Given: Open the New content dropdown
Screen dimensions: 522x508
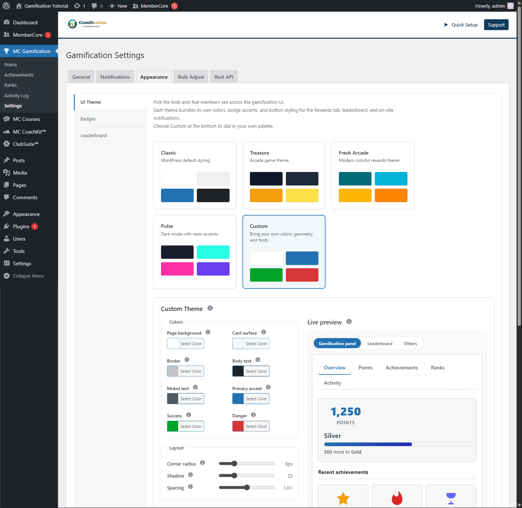Looking at the screenshot, I should click(x=118, y=6).
